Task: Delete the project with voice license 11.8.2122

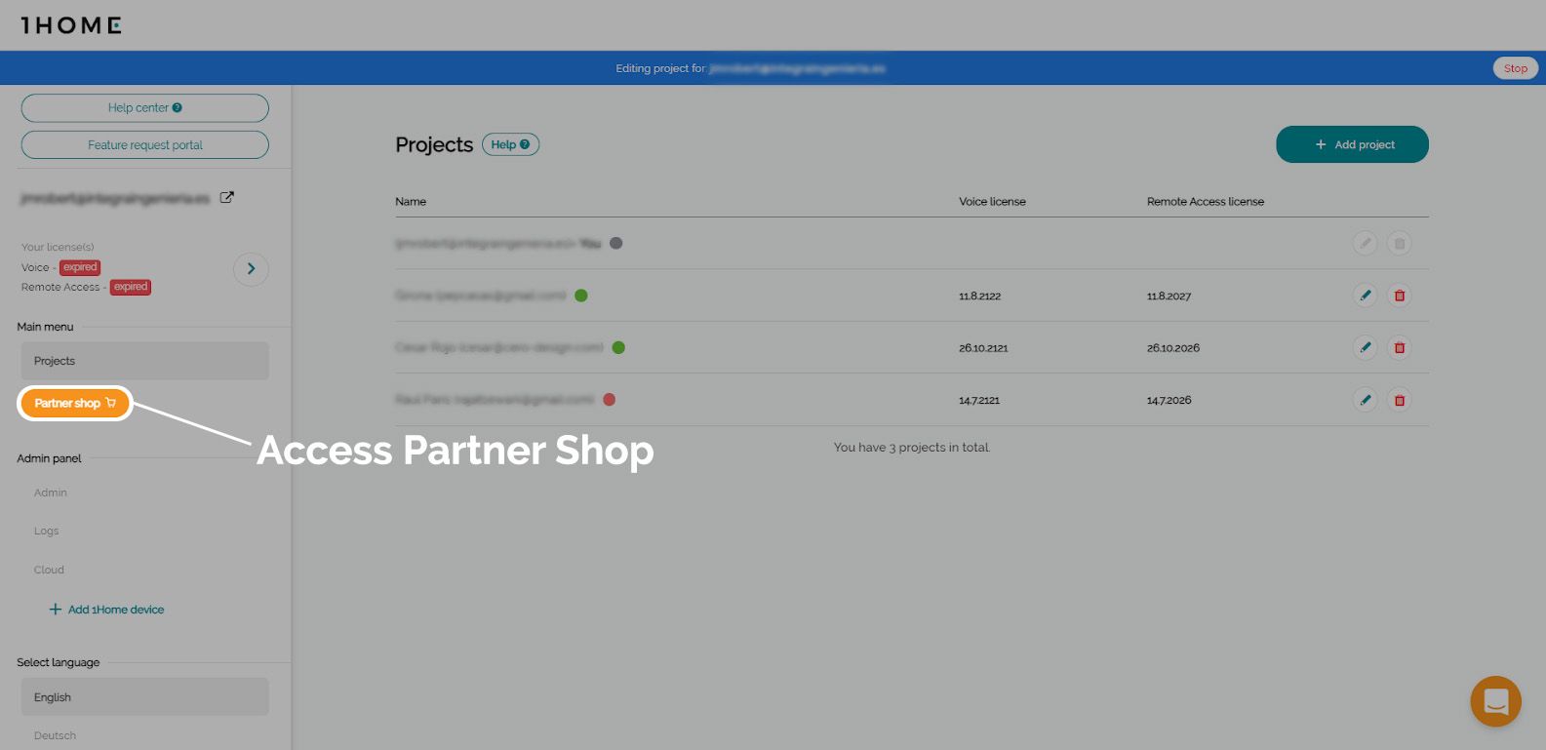Action: [1399, 296]
